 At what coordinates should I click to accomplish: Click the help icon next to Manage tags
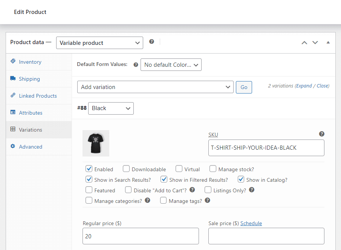coord(207,201)
